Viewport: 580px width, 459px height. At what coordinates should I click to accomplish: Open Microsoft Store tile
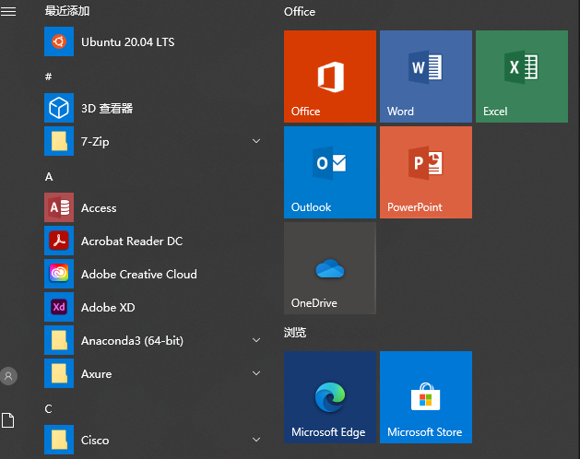(x=426, y=397)
